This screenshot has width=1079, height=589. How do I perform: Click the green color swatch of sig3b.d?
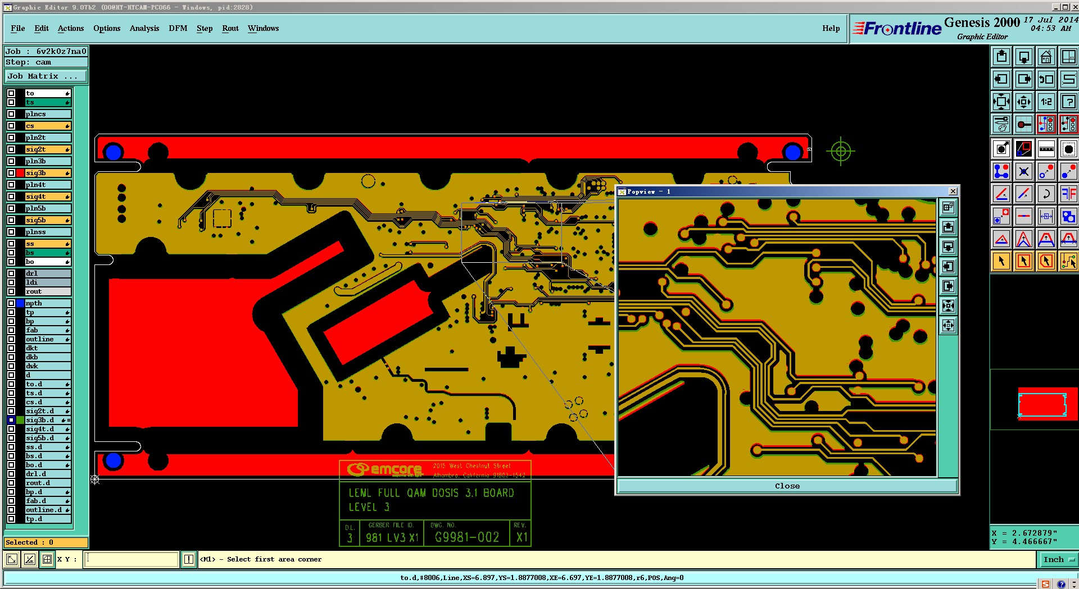pyautogui.click(x=20, y=420)
